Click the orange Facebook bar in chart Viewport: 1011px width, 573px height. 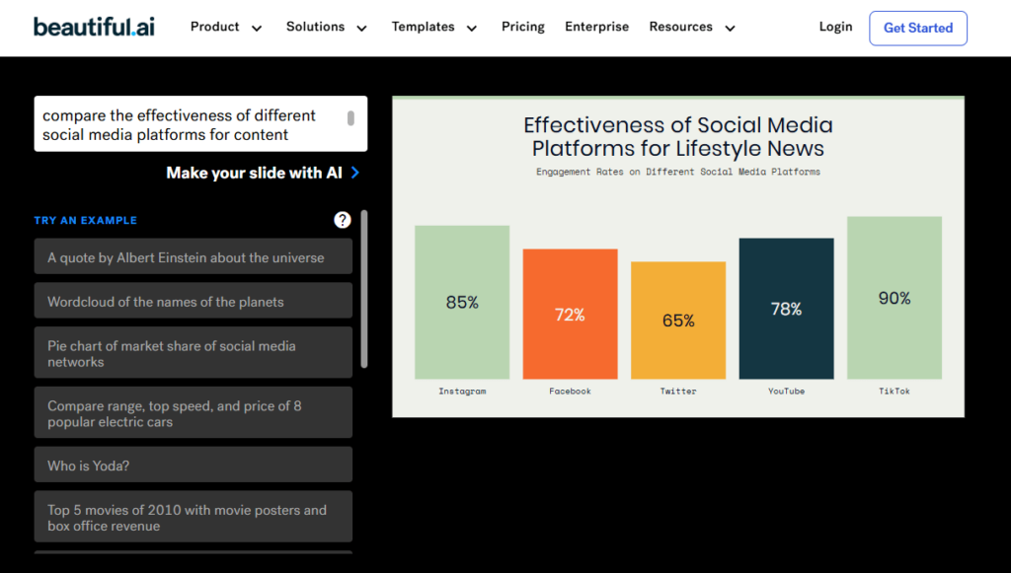click(x=570, y=314)
